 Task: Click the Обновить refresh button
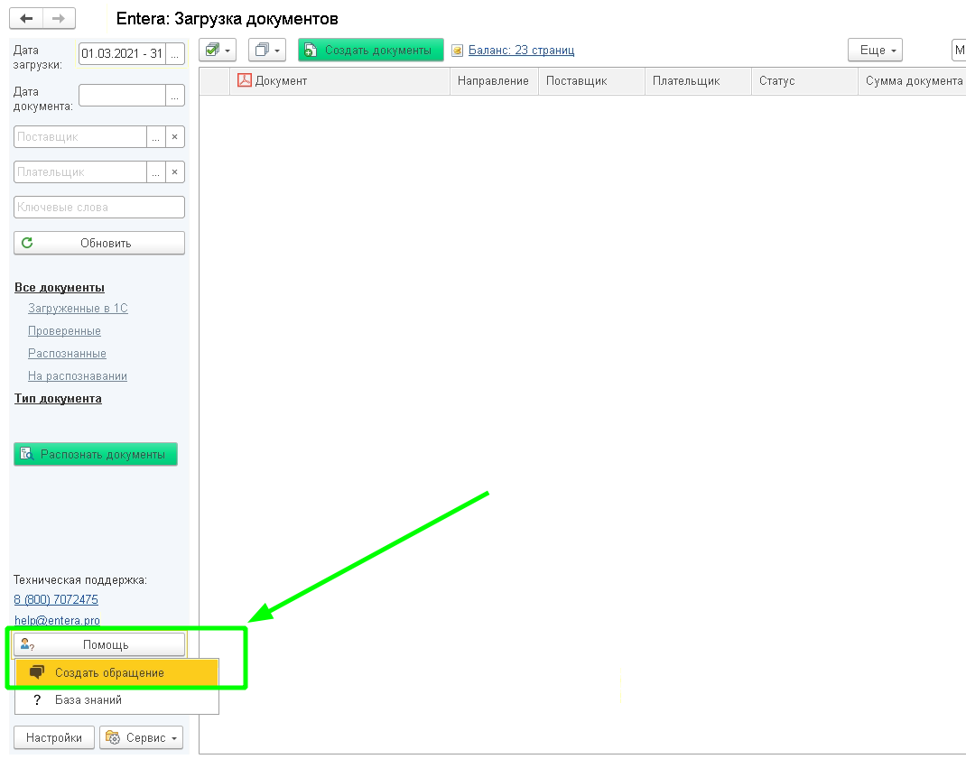[99, 243]
